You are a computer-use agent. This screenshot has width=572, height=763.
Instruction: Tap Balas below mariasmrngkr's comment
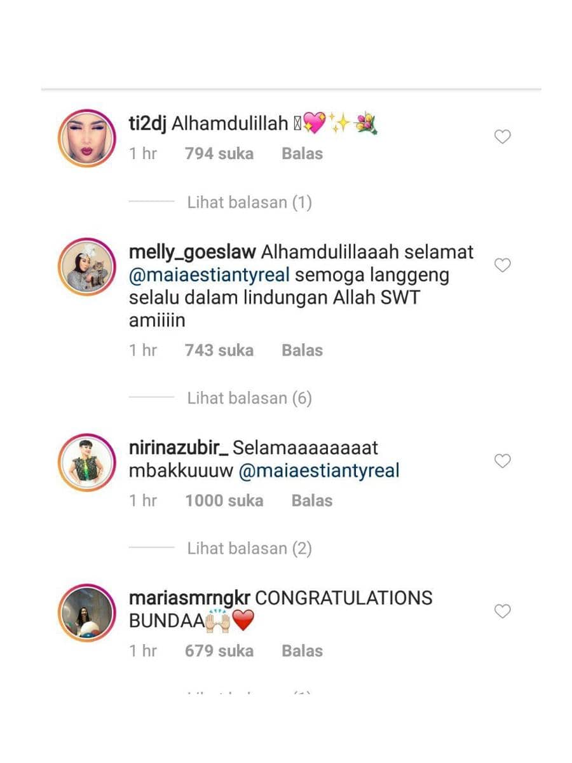[x=302, y=650]
